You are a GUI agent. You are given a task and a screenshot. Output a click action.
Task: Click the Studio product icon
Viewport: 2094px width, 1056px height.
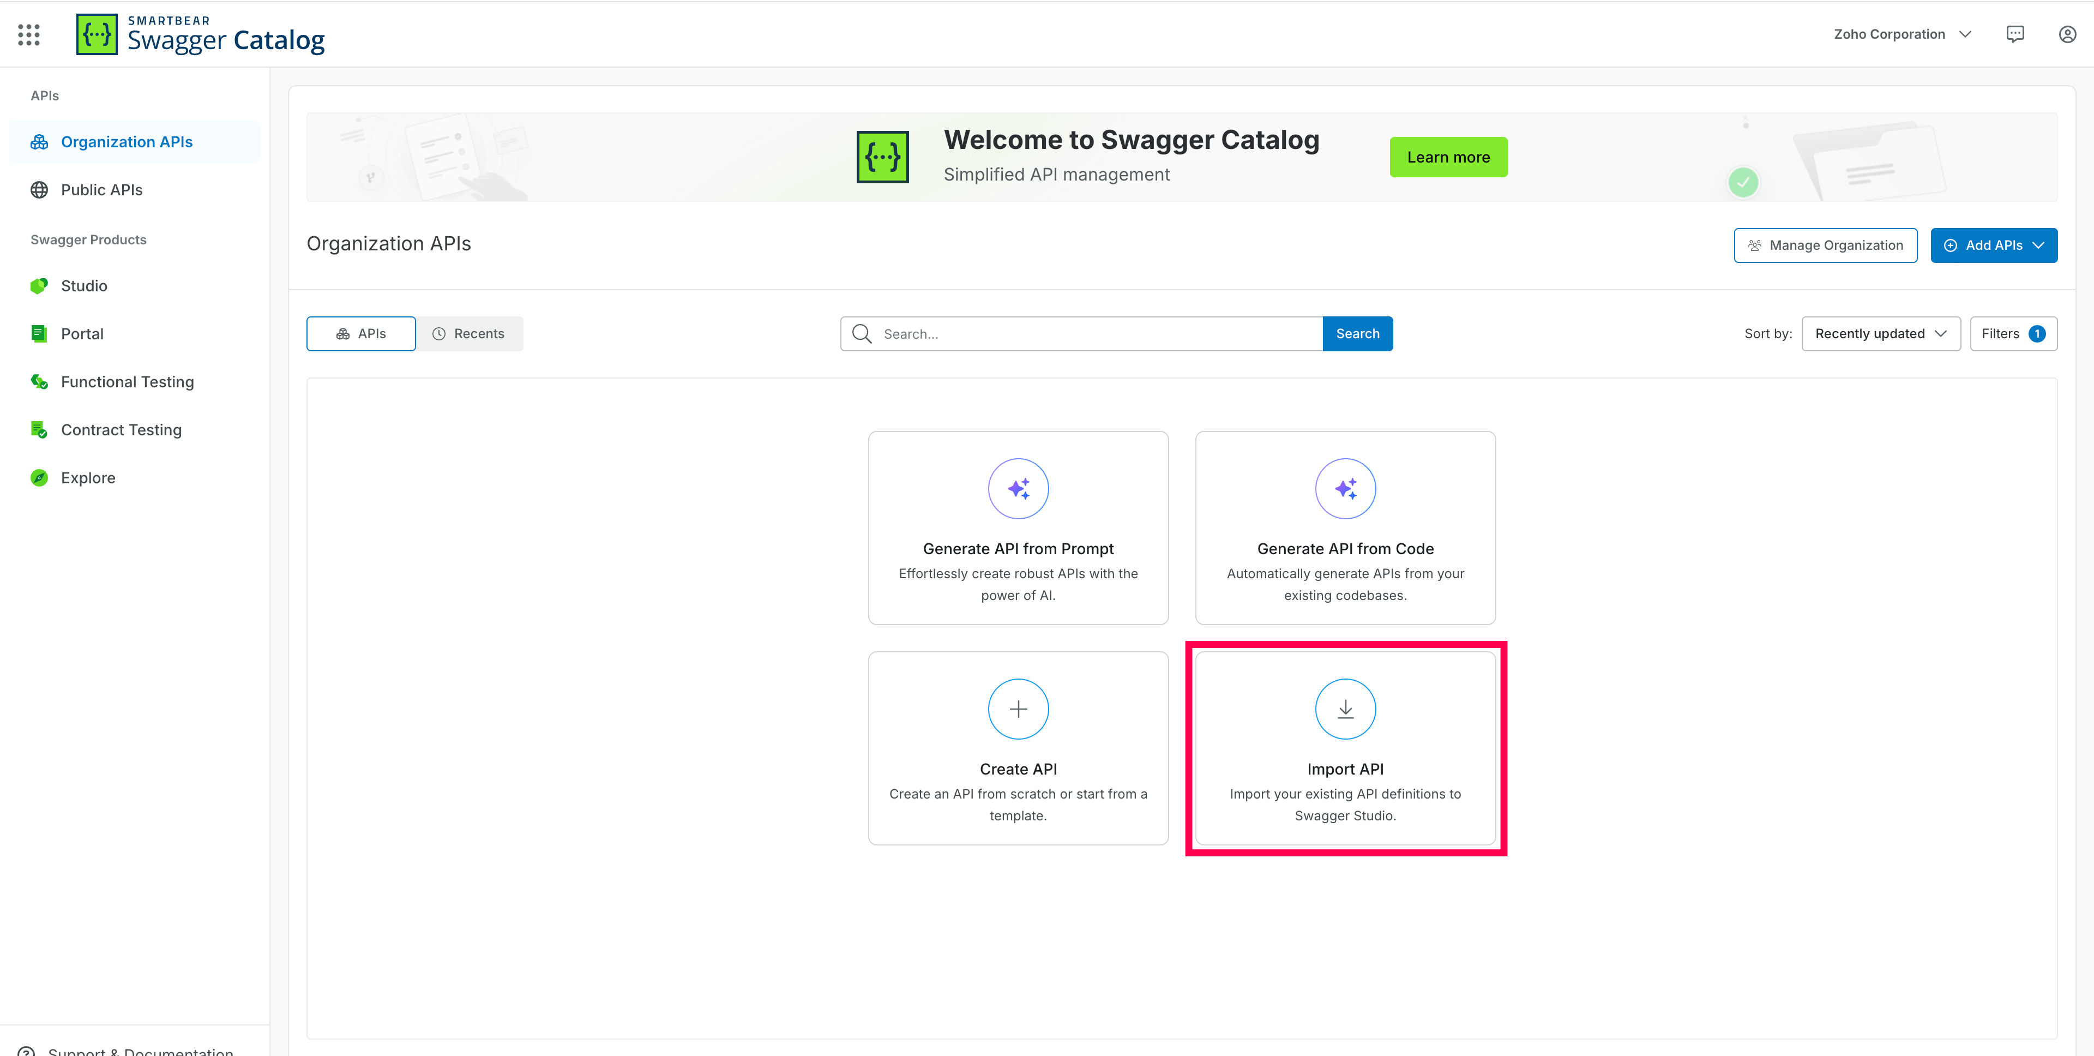39,286
